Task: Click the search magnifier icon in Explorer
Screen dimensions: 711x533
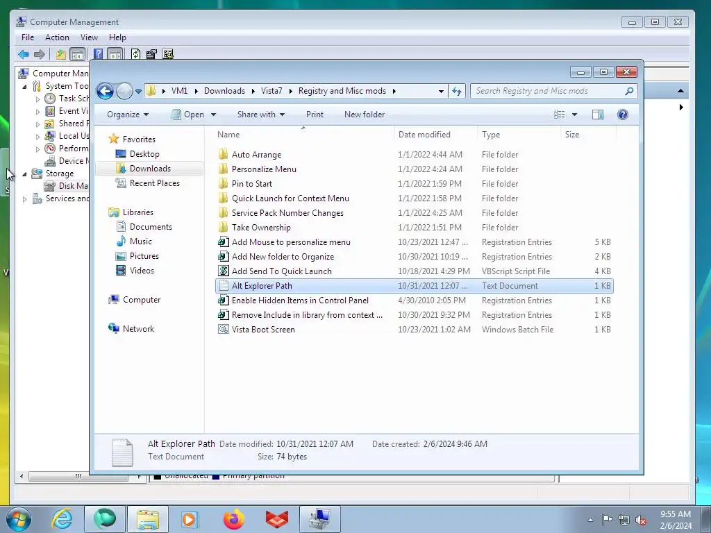Action: pos(629,91)
